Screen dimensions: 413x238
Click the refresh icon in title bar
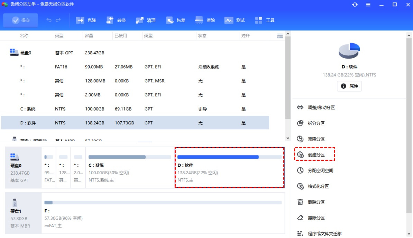tap(355, 5)
